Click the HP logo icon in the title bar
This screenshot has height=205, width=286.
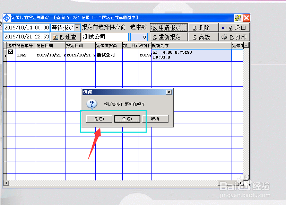click(x=7, y=18)
